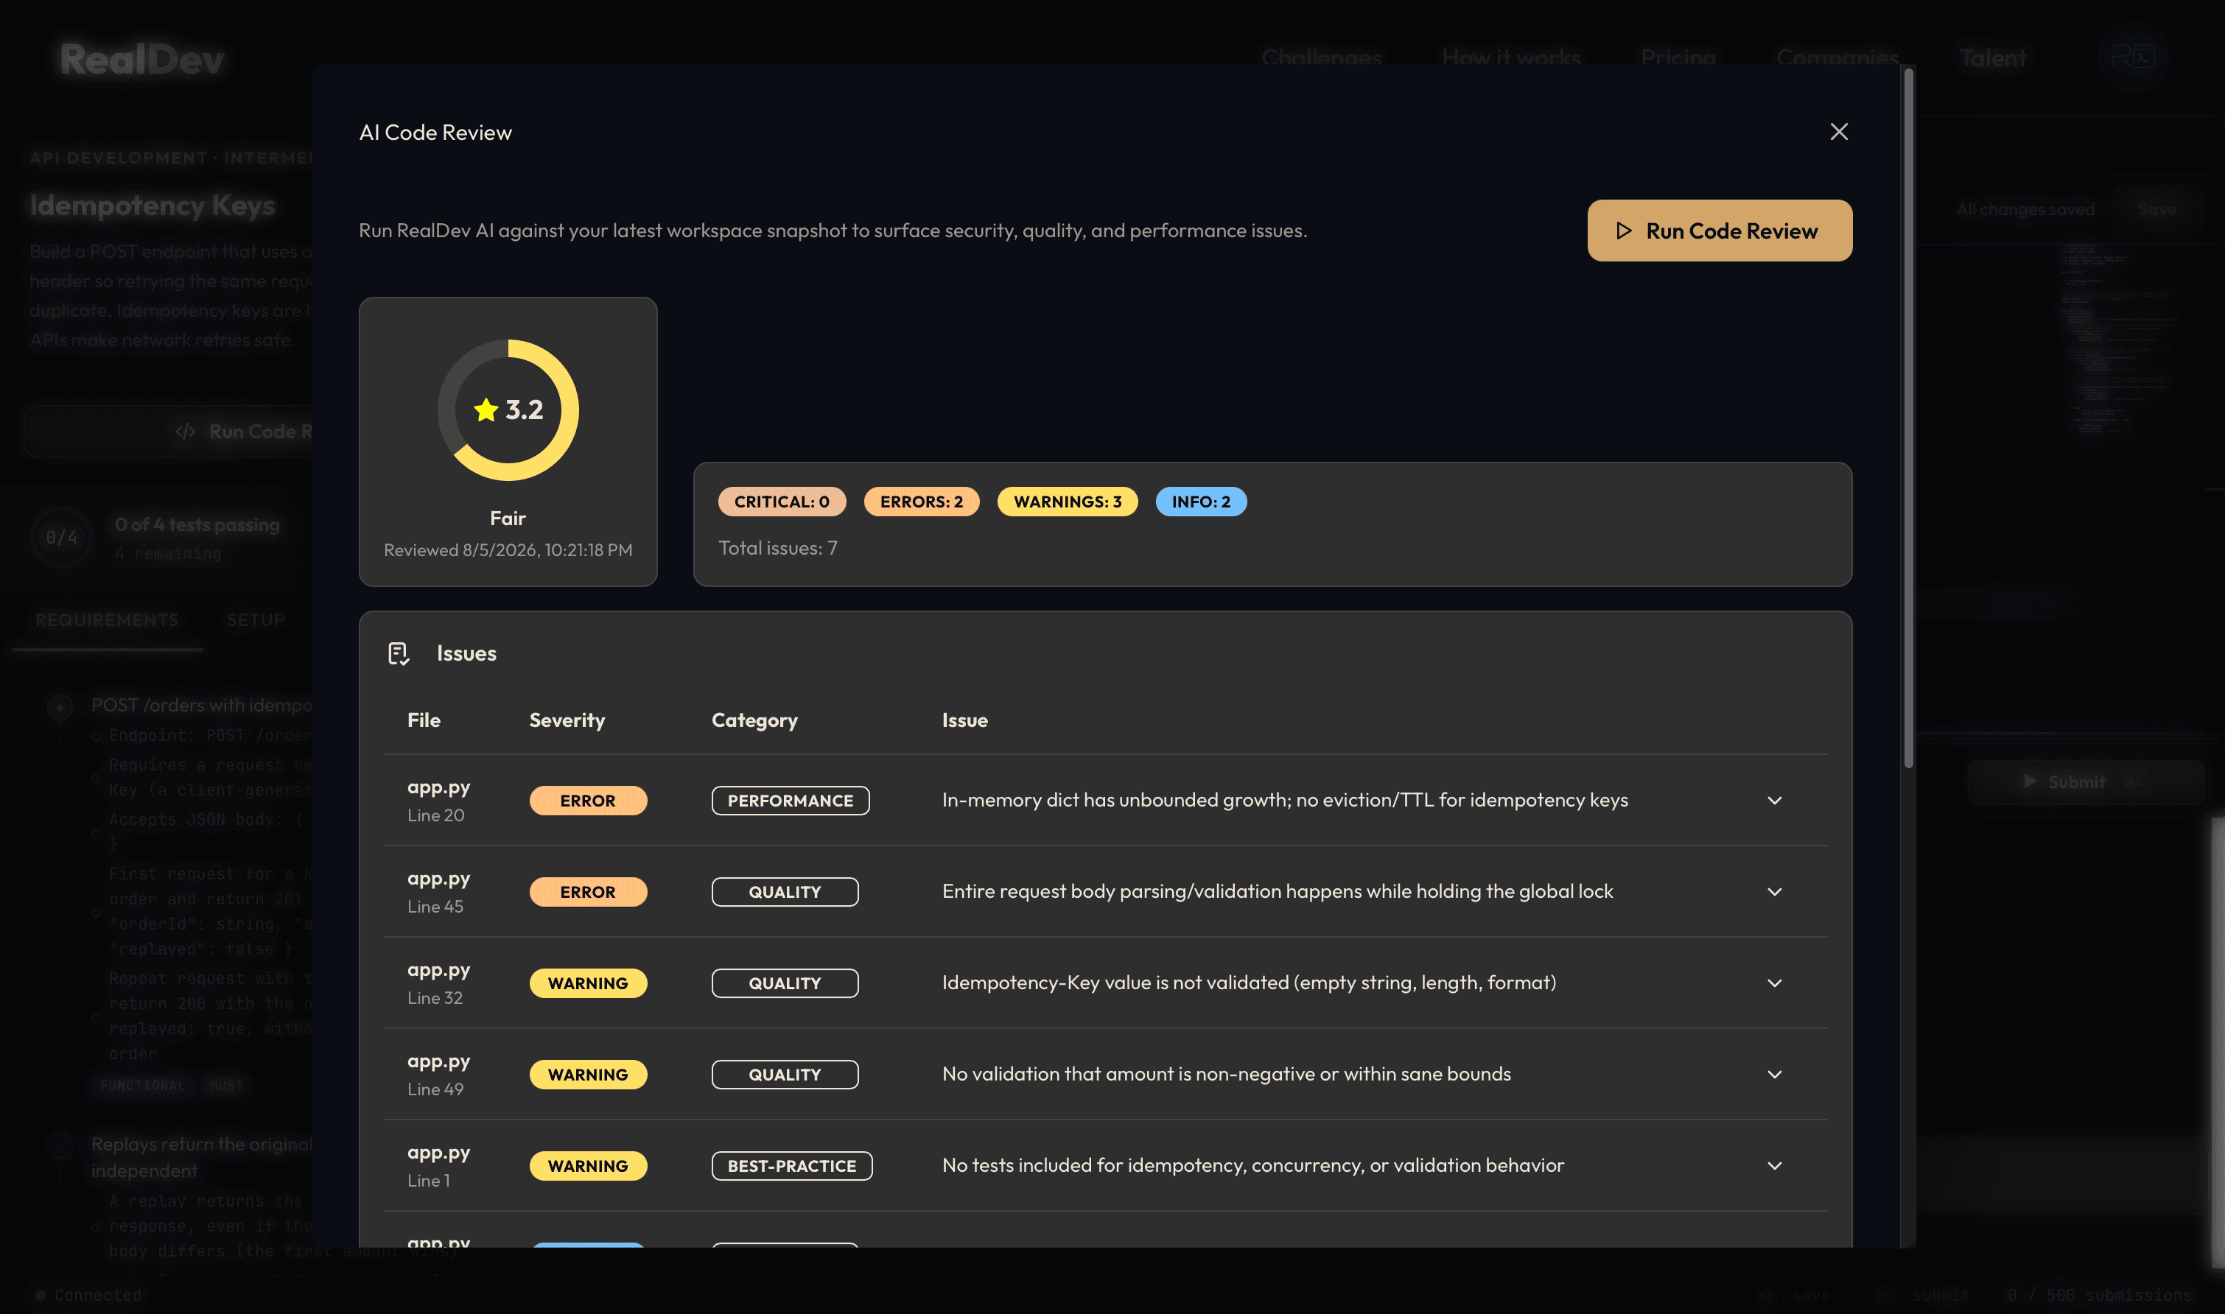Click the Total issues: 7 text
The image size is (2225, 1314).
(x=778, y=548)
